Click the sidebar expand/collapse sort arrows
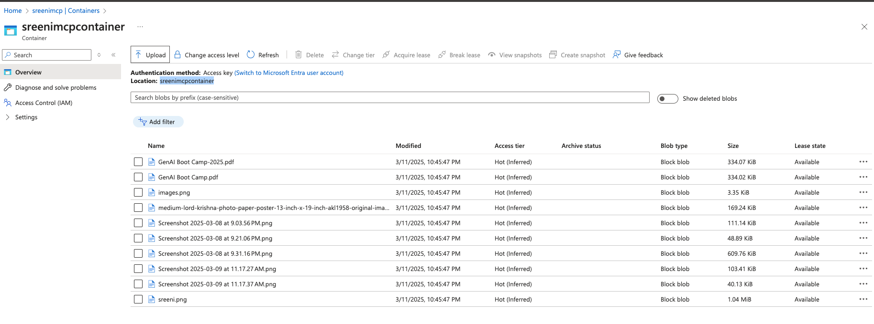Image resolution: width=874 pixels, height=324 pixels. pyautogui.click(x=99, y=55)
